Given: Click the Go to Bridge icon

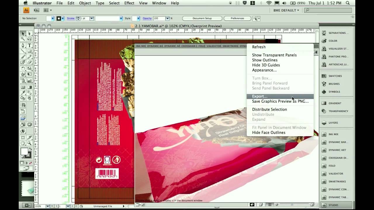Looking at the screenshot, I should click(x=37, y=10).
